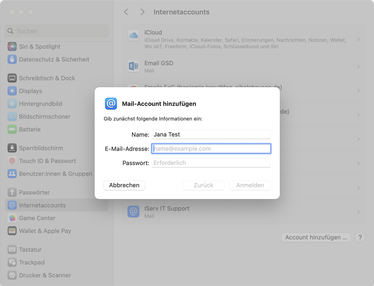Focus the E-Mail-Adresse input field
Image resolution: width=374 pixels, height=286 pixels.
coord(211,149)
